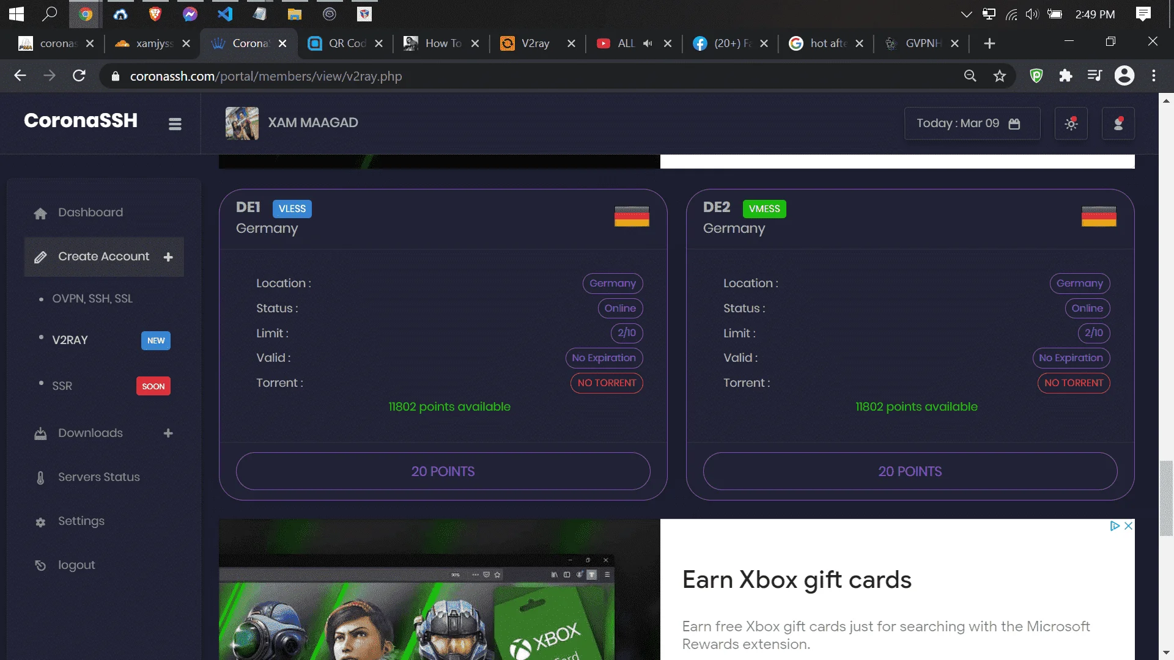Click NO TORRENT tag on DE1 card
The width and height of the screenshot is (1174, 660).
coord(607,383)
